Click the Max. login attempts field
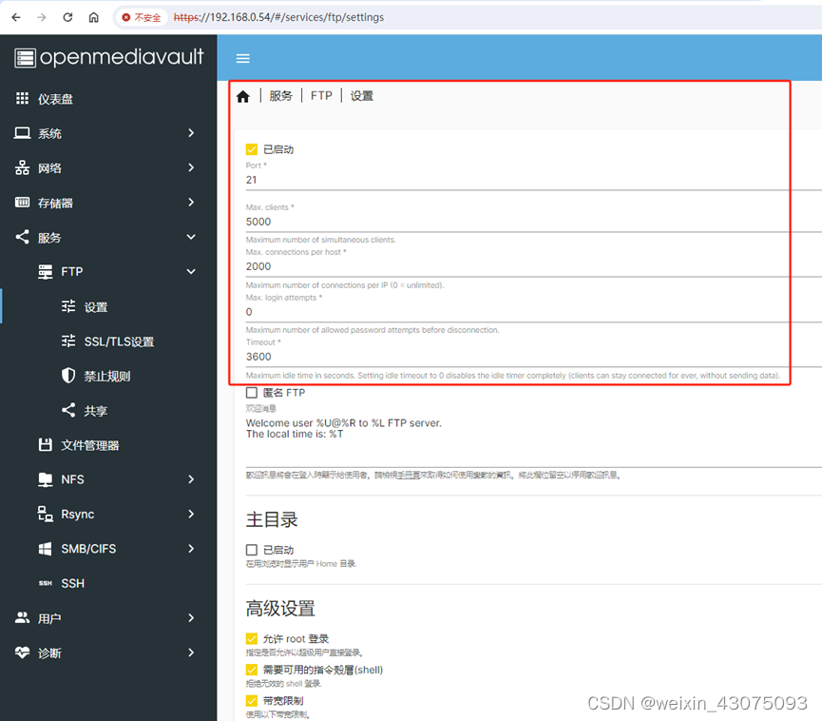 click(534, 312)
